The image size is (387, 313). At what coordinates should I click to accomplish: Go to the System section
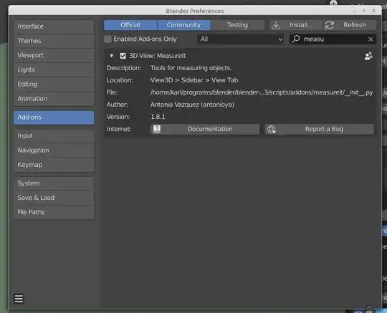(x=54, y=183)
